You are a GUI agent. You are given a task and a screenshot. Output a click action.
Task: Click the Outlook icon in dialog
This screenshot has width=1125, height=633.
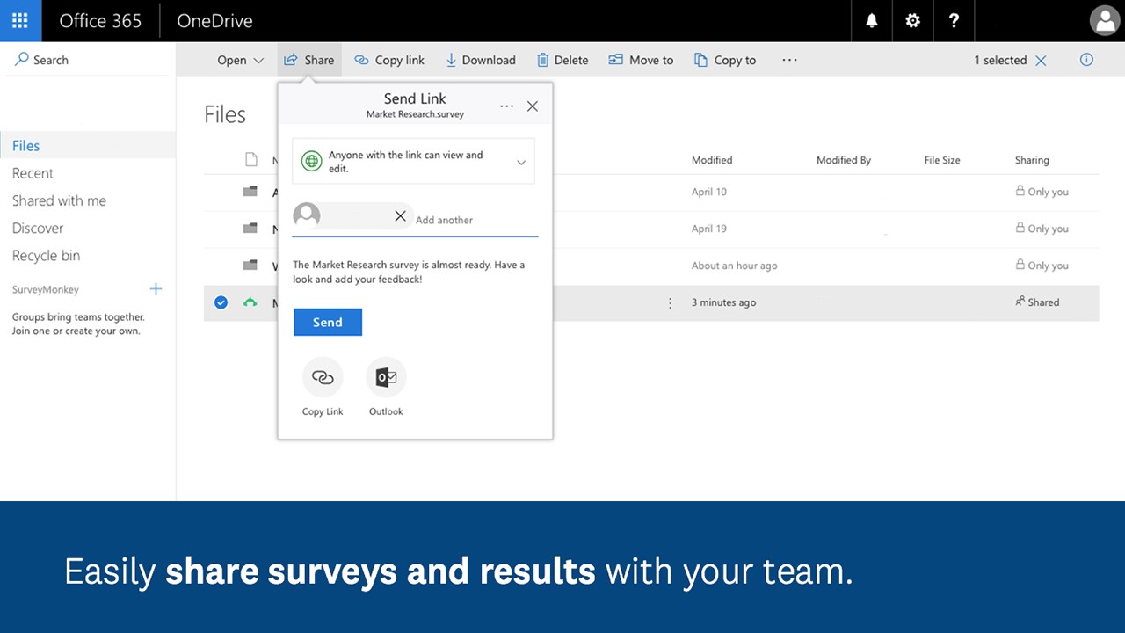coord(386,377)
